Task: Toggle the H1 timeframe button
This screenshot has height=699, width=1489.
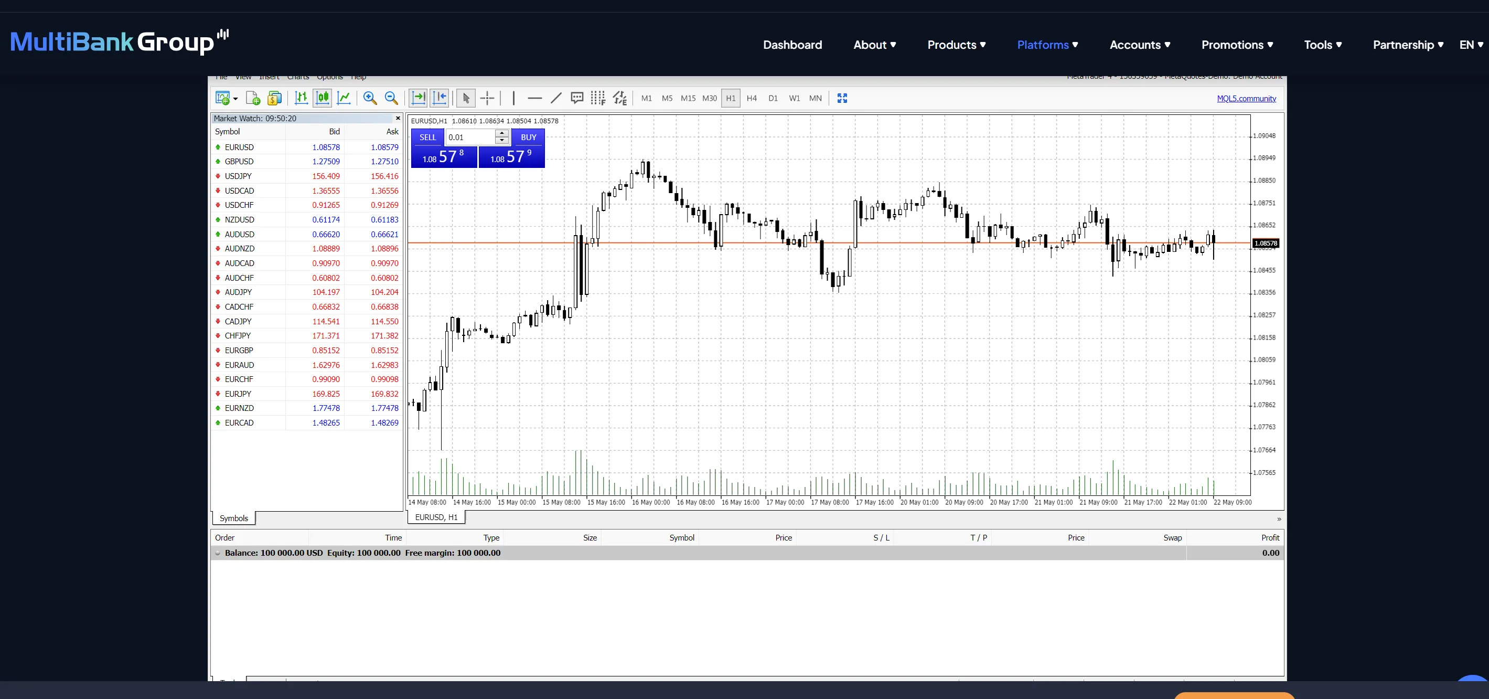Action: point(731,98)
